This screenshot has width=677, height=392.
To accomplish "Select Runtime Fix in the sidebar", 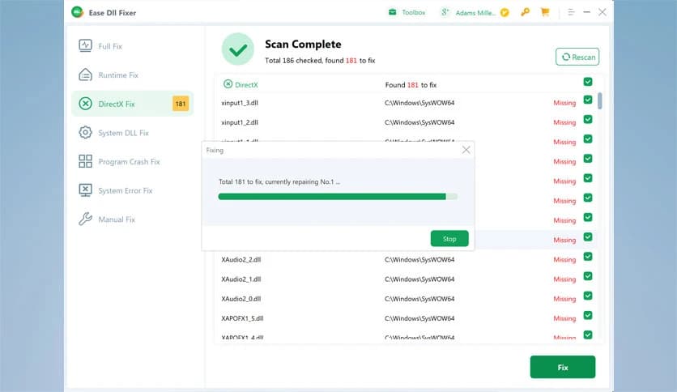I will [133, 75].
